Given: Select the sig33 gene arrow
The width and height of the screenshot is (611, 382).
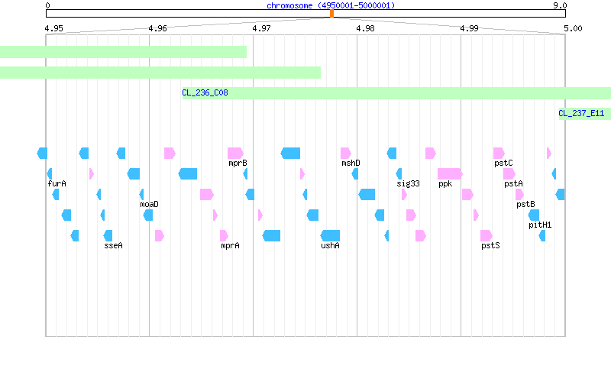Looking at the screenshot, I should pyautogui.click(x=399, y=174).
